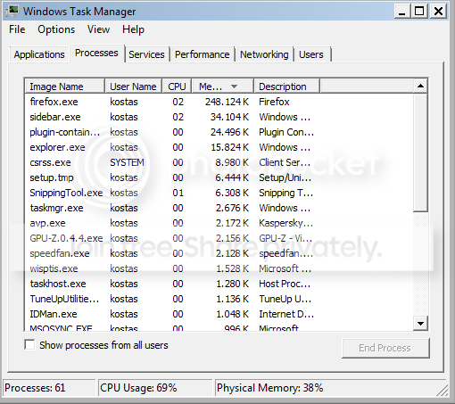The height and width of the screenshot is (404, 455).
Task: Open the Options menu
Action: click(56, 29)
